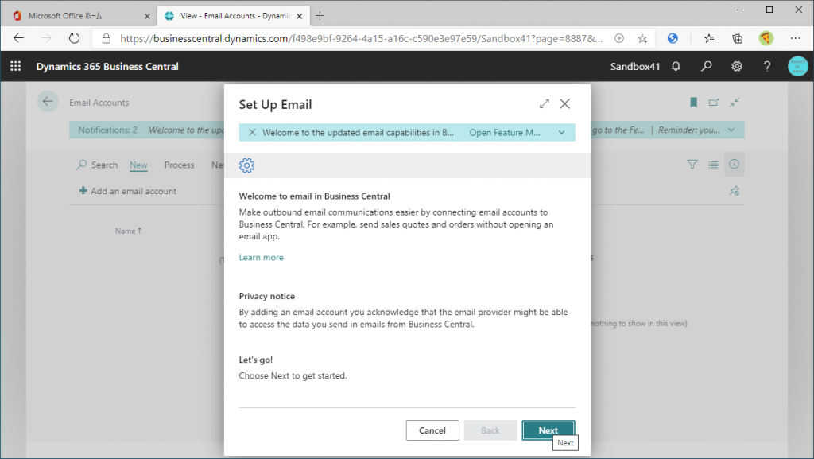Toggle the filter pane icon
The image size is (814, 459).
pyautogui.click(x=692, y=165)
